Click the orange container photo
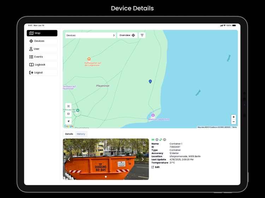265x198 pixels. tap(106, 159)
